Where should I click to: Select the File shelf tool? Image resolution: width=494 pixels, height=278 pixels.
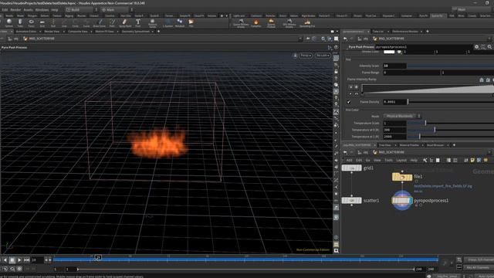click(191, 22)
